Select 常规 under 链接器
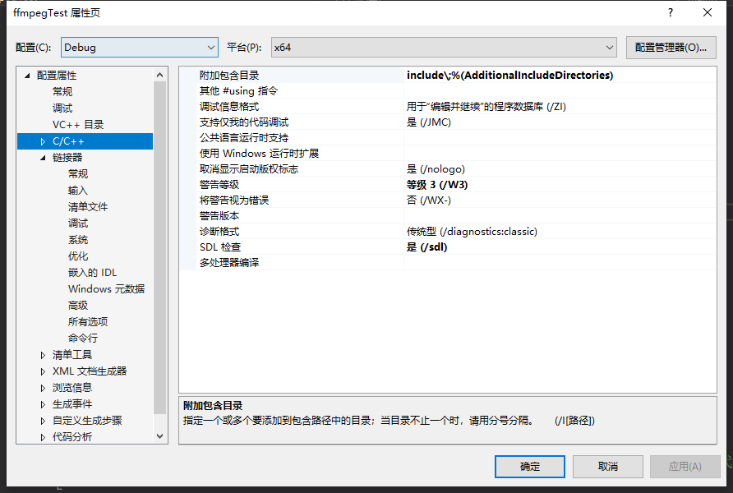 (x=78, y=174)
